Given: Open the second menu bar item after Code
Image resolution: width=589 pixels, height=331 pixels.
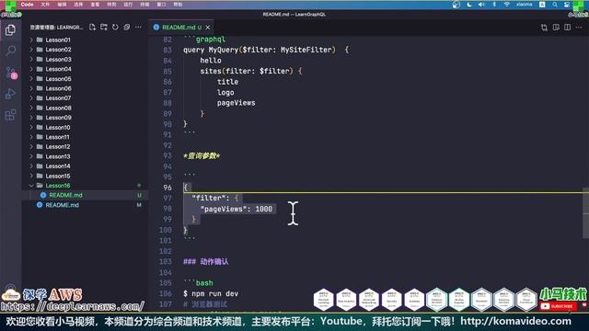Looking at the screenshot, I should (62, 5).
